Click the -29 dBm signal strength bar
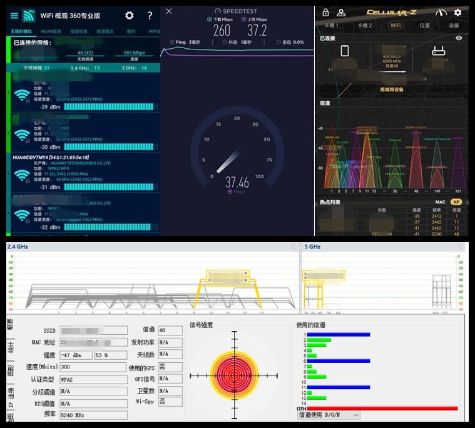 [111, 106]
